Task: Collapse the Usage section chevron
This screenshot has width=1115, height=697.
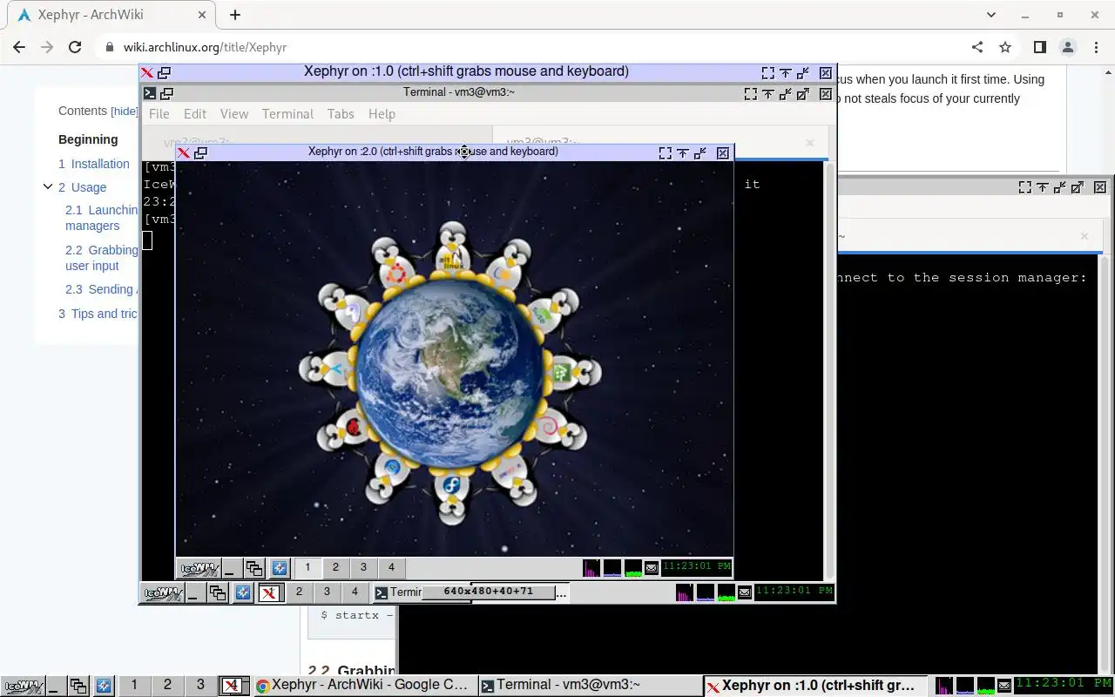Action: point(48,186)
